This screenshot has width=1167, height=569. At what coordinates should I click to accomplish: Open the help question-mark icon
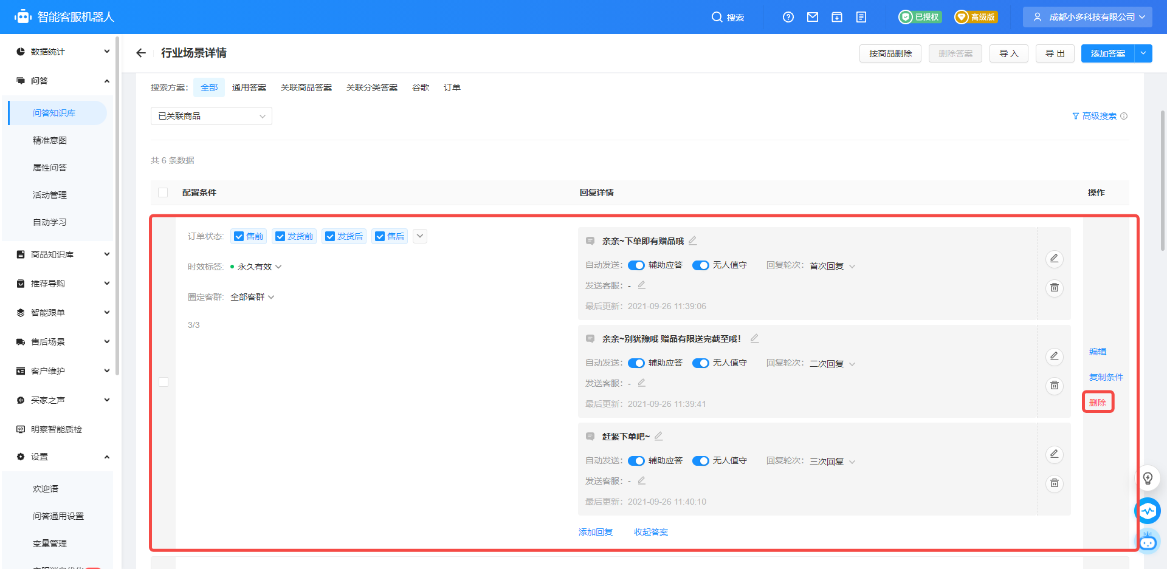pos(788,17)
